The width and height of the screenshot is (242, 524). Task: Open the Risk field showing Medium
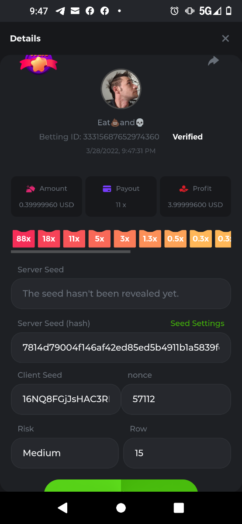[65, 453]
